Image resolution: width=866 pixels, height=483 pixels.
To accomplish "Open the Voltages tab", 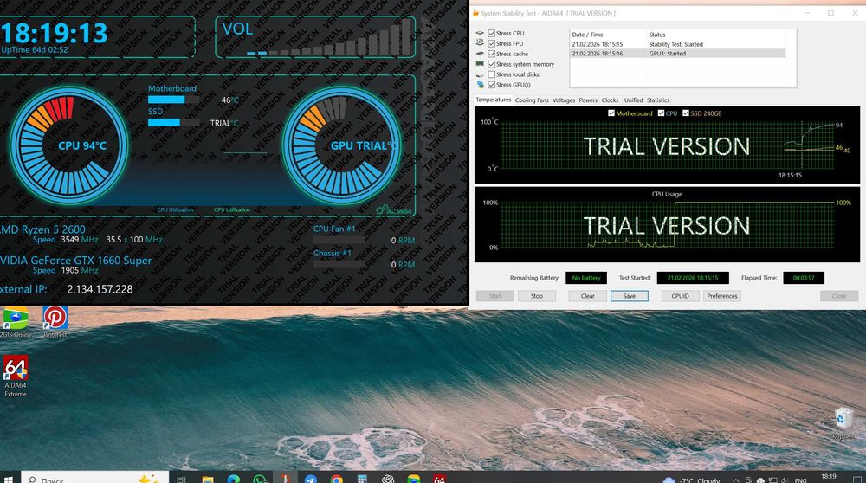I will click(x=564, y=100).
